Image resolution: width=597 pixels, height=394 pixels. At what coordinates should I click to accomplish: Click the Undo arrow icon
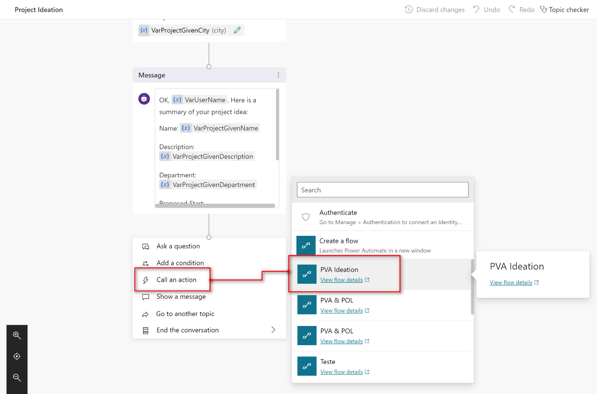[476, 9]
